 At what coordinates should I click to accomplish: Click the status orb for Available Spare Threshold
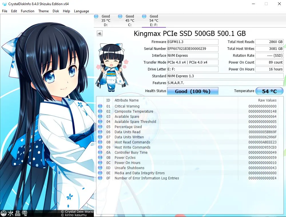tap(100, 121)
